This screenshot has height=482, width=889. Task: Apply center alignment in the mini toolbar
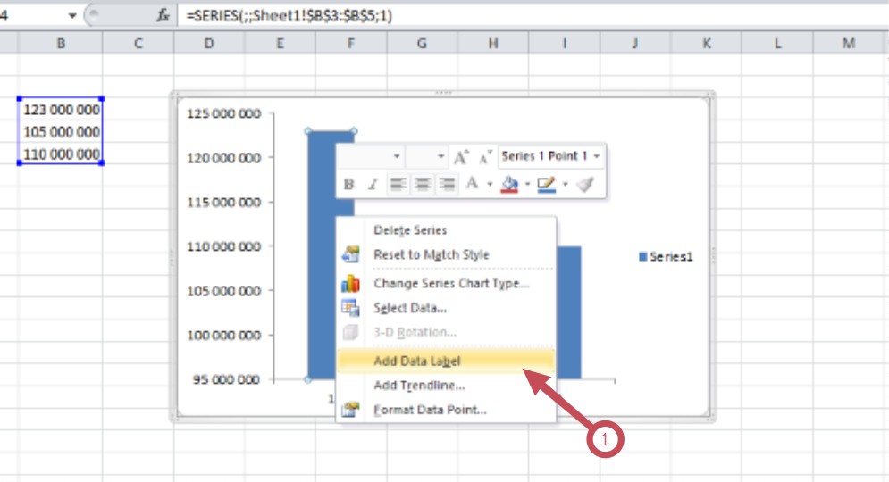click(423, 184)
